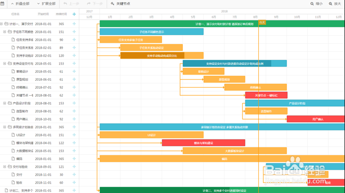Viewport: 345px width, 193px height.
Task: Toggle the 关键节点 key milestone option
Action: tap(120, 4)
